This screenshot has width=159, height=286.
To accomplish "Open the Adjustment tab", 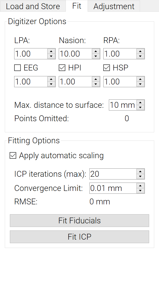I will (x=114, y=6).
